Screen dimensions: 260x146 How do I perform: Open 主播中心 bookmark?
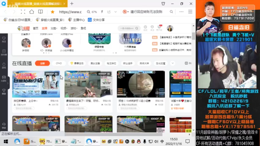coord(76,20)
